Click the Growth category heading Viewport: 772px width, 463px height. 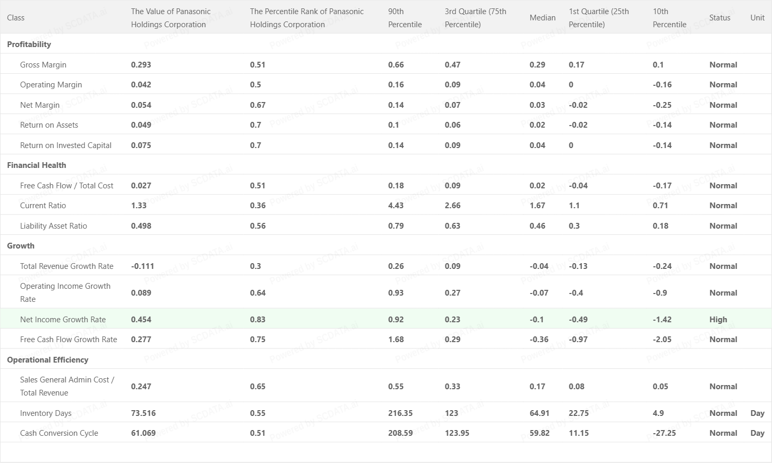pyautogui.click(x=20, y=246)
